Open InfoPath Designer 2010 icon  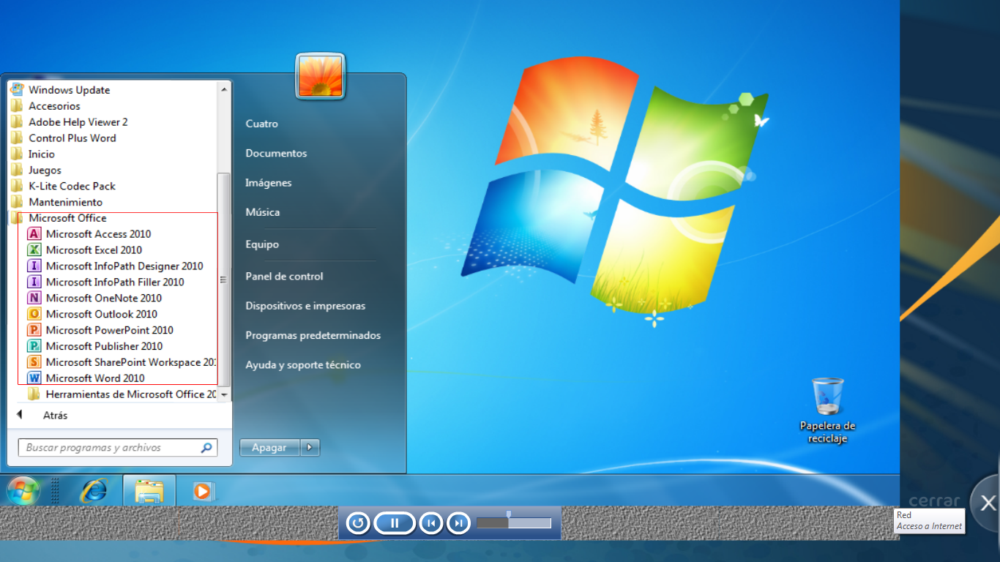coord(34,266)
